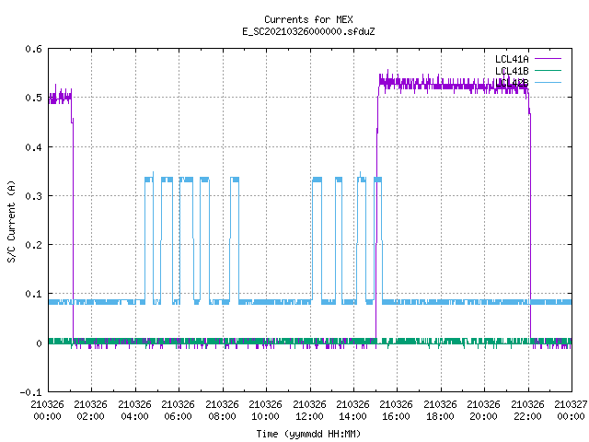Select the file name E_SC20210326000000.sfduZ

[x=308, y=31]
